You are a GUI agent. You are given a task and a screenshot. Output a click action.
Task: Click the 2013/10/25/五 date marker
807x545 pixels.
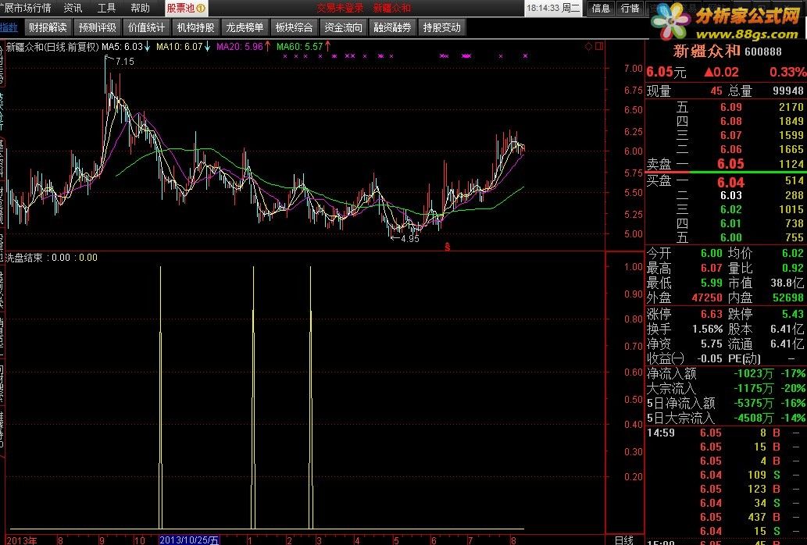click(189, 540)
